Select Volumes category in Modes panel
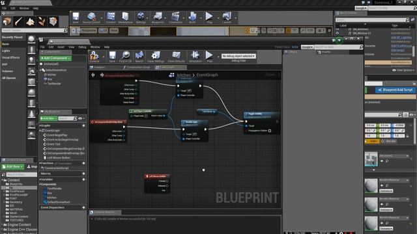Image resolution: width=417 pixels, height=234 pixels. 7,71
